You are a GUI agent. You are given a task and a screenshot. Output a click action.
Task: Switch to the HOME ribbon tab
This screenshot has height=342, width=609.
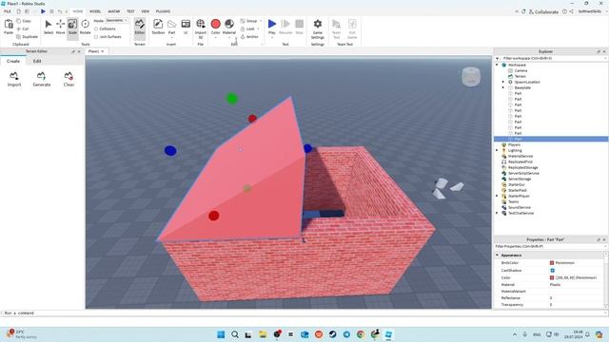[78, 11]
